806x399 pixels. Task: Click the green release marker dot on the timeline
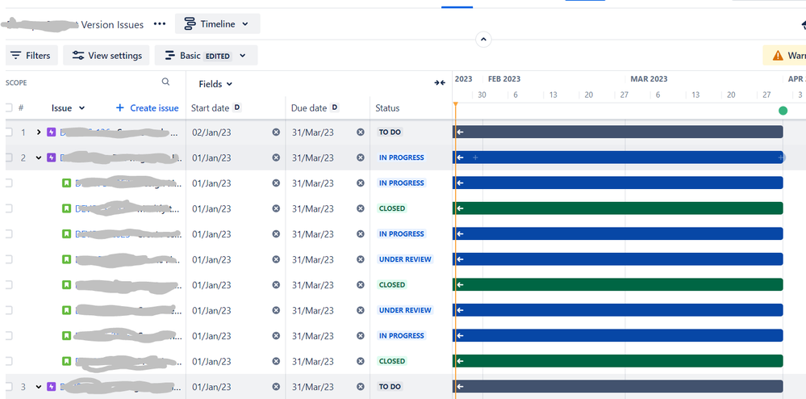pos(783,111)
